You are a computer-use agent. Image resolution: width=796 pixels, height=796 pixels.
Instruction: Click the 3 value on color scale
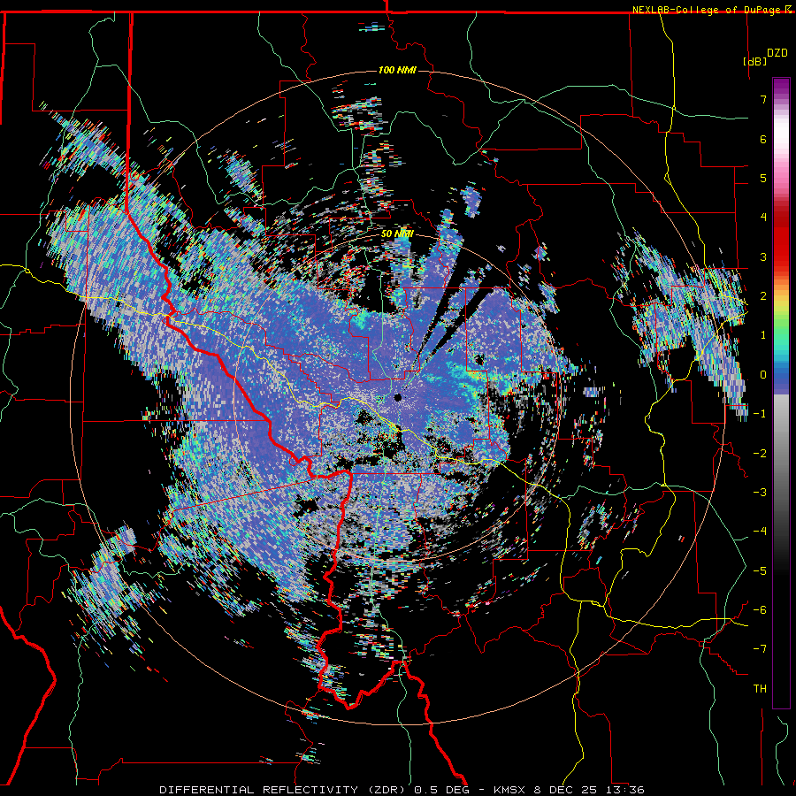[x=763, y=256]
